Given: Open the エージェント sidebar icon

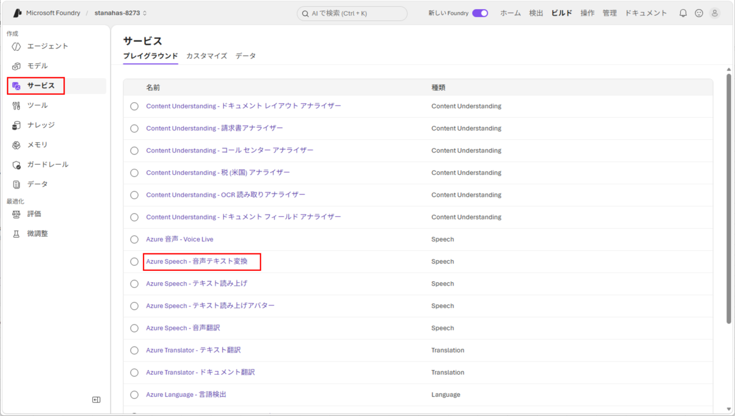Looking at the screenshot, I should (16, 46).
